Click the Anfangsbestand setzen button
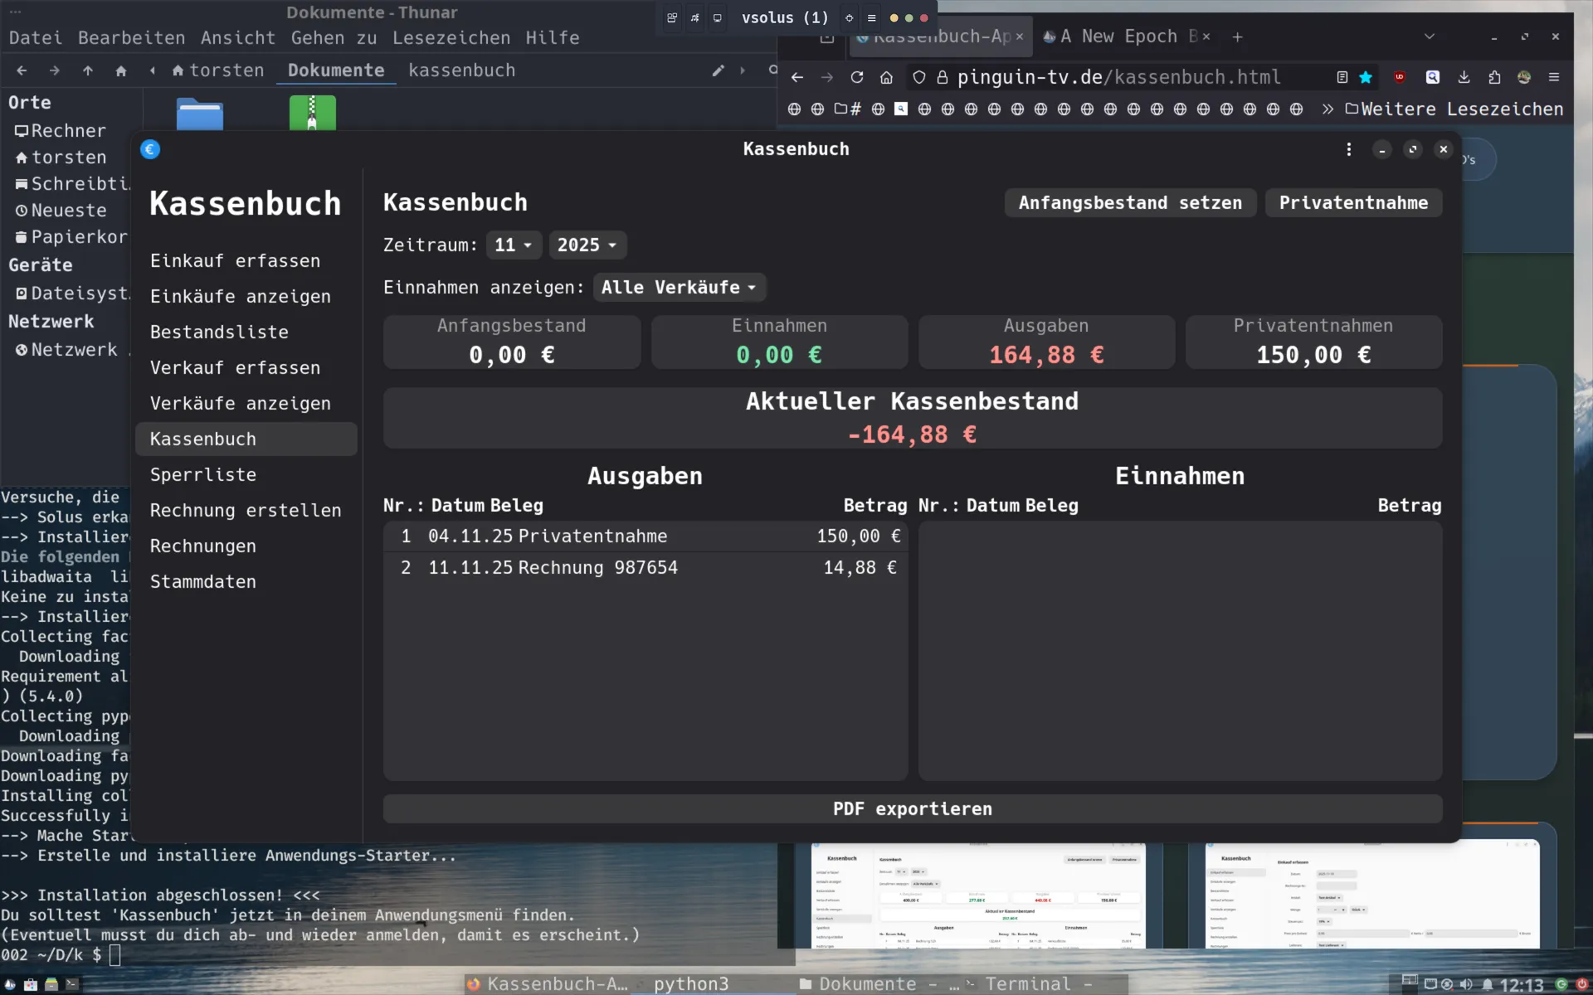The width and height of the screenshot is (1593, 995). [x=1129, y=203]
